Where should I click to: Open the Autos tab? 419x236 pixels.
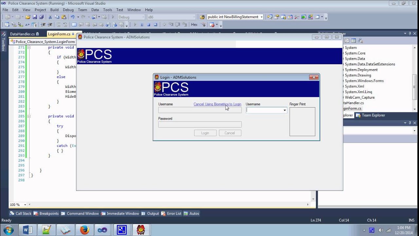click(x=191, y=213)
